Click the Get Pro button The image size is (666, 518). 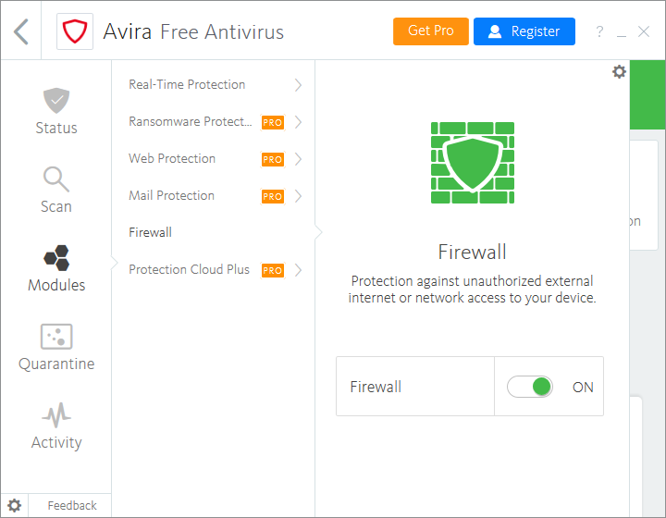pos(431,31)
